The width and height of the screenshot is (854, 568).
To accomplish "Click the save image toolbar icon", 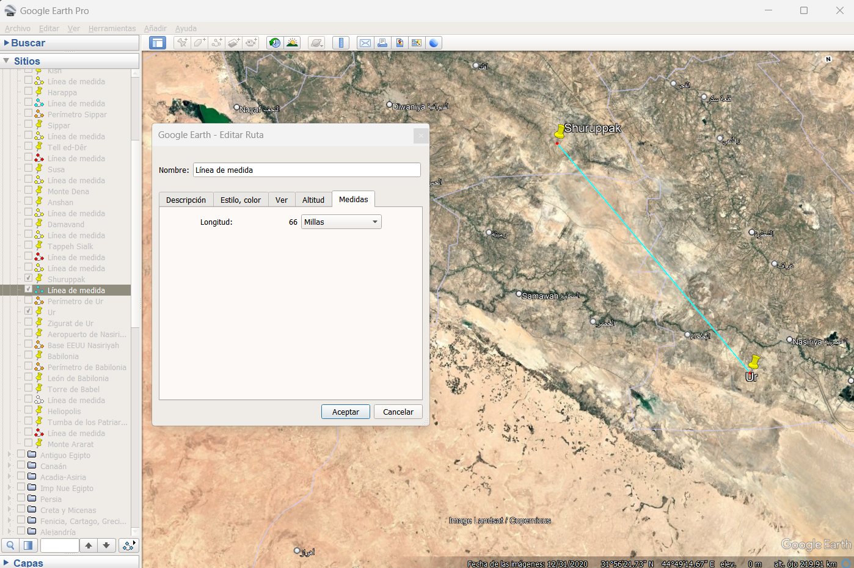I will tap(400, 43).
